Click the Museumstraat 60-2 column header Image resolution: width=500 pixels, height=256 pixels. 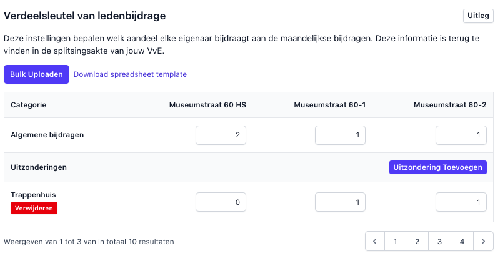click(x=450, y=105)
